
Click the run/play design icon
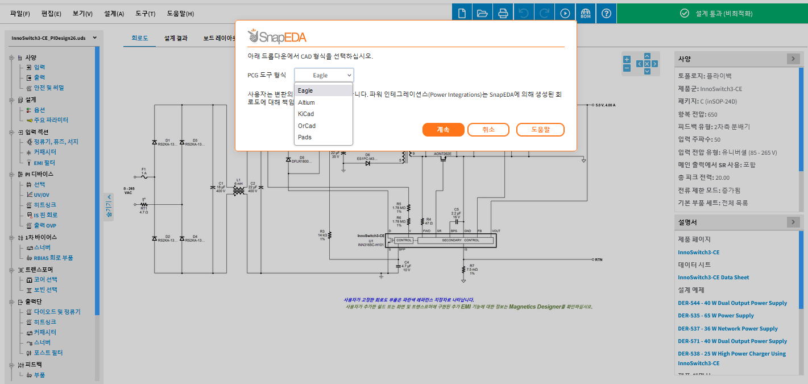(565, 14)
